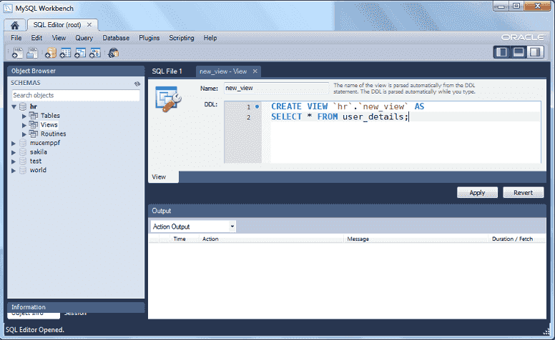Click the hr schema database icon
Screen dimensions: 555x340
tap(23, 106)
